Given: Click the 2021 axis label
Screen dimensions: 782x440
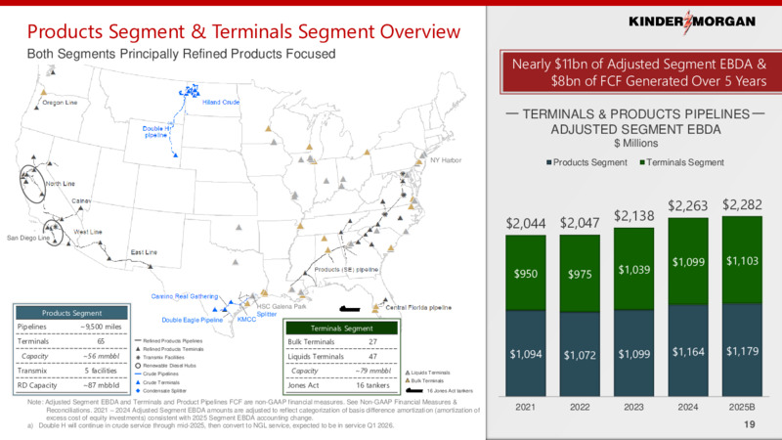Looking at the screenshot, I should click(525, 407).
